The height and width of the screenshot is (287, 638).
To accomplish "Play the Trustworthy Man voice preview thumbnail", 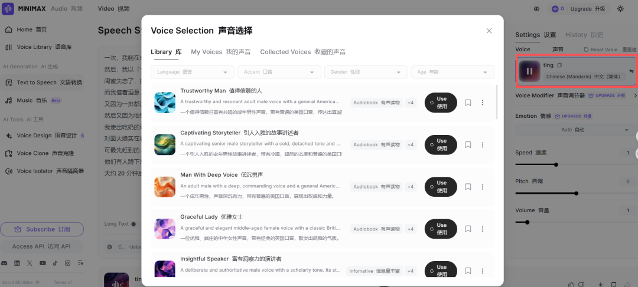I will (165, 103).
